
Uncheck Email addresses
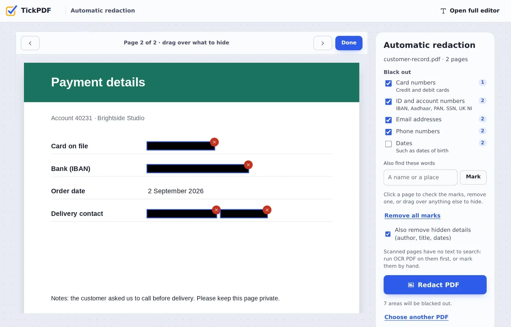(x=388, y=120)
